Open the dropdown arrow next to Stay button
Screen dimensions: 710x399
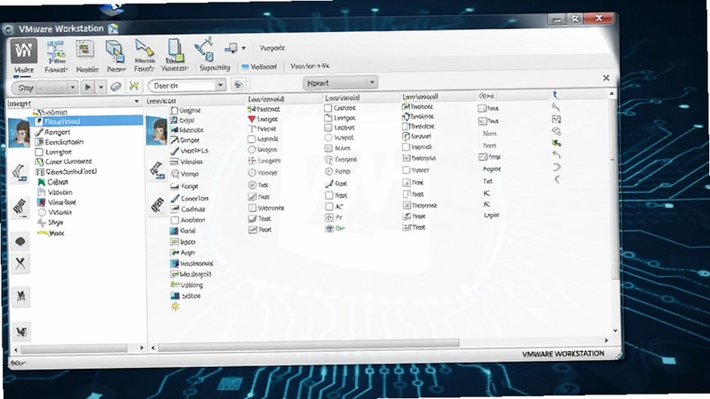73,88
